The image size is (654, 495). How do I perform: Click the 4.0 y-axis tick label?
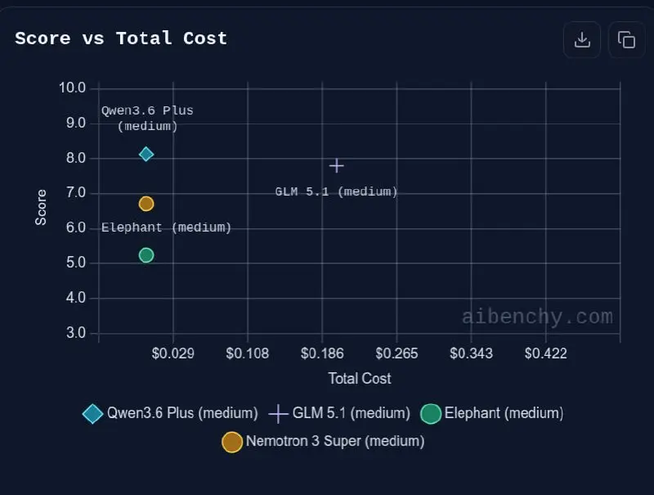(75, 298)
